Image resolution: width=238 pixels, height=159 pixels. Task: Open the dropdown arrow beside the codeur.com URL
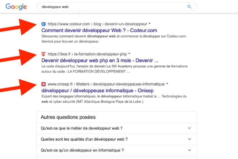point(150,24)
